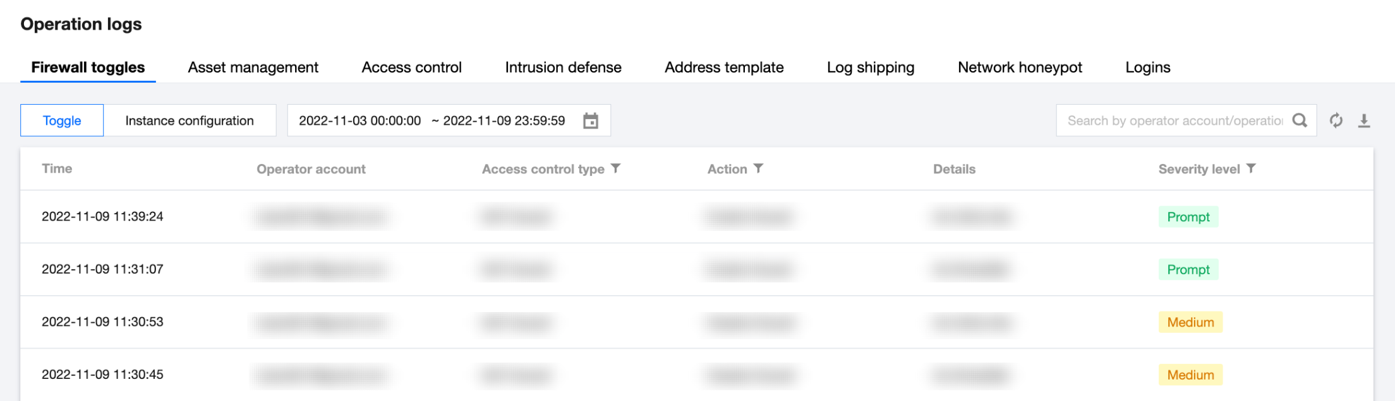Select the Toggle log view
The height and width of the screenshot is (401, 1395).
pyautogui.click(x=62, y=120)
